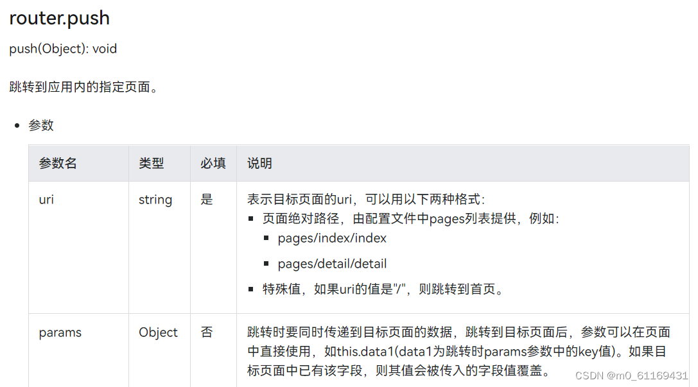Click the CSDN @m0_61169431 watermark
This screenshot has width=698, height=387.
[631, 375]
